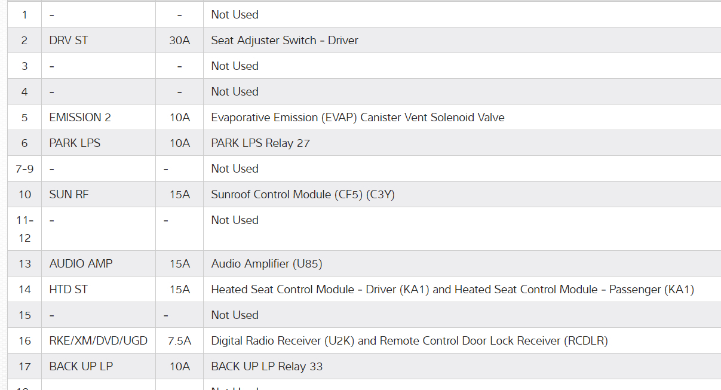
Task: Select the EMISSION 2 fuse cell
Action: coord(80,118)
